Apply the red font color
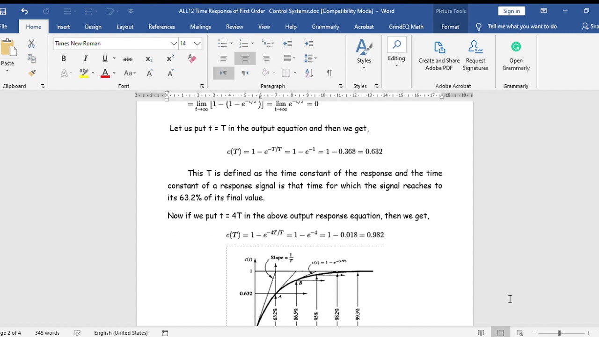This screenshot has width=599, height=337. [x=105, y=73]
